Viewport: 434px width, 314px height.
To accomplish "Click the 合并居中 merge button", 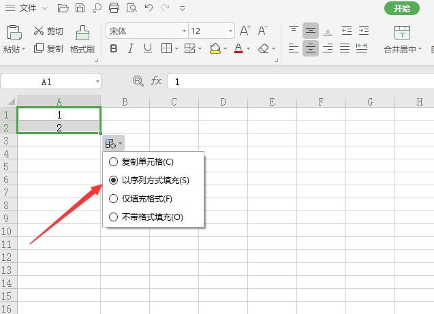I will pos(402,49).
